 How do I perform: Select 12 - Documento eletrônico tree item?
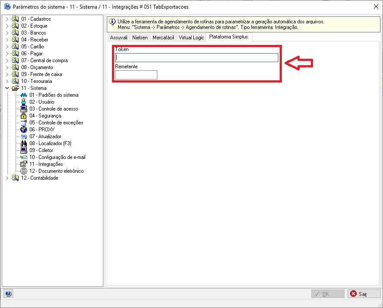[57, 171]
